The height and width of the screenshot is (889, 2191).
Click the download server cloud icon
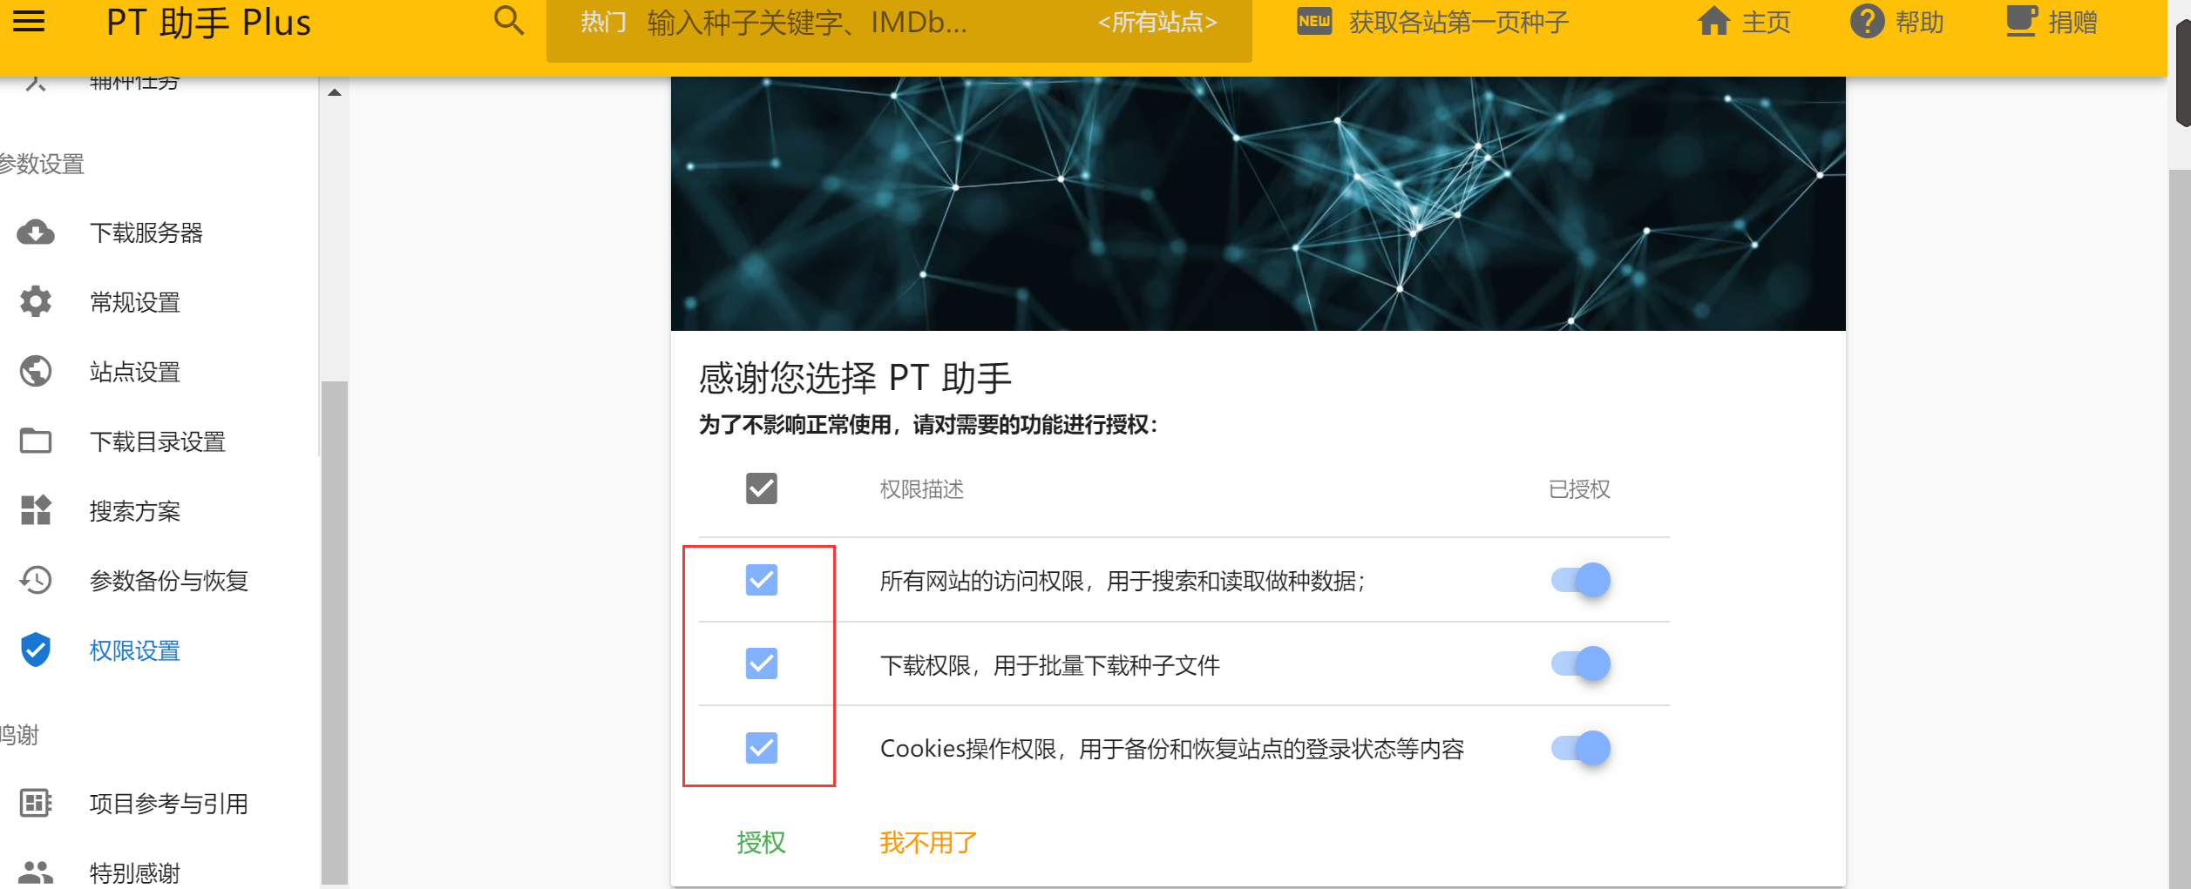(36, 232)
